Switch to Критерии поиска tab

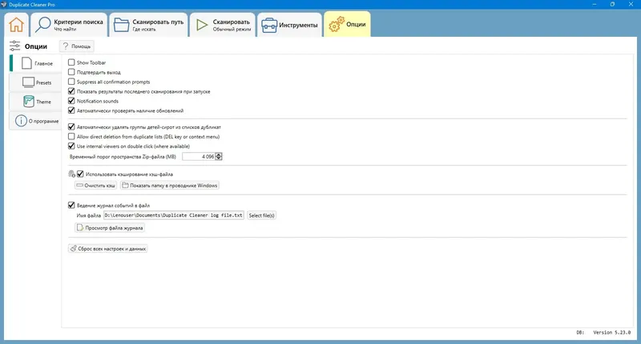[x=69, y=25]
